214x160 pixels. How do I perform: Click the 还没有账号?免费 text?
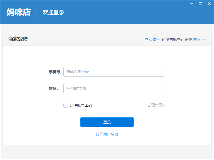pyautogui.click(x=177, y=39)
